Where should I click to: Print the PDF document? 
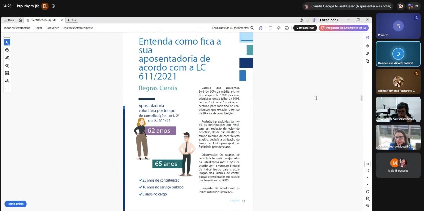287,28
